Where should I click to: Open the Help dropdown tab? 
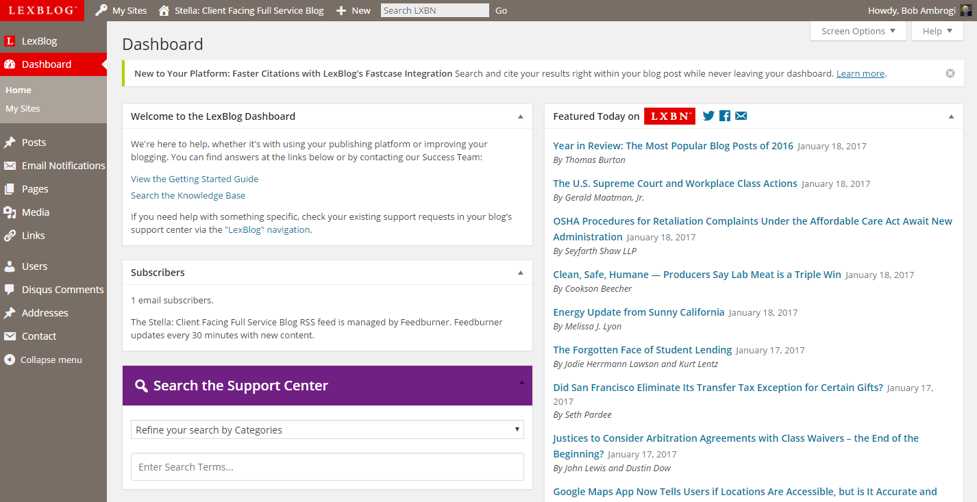point(938,31)
